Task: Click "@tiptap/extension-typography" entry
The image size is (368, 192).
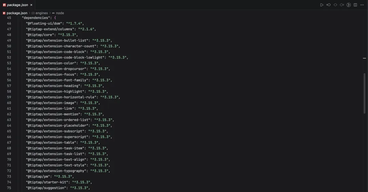Action: [57, 171]
